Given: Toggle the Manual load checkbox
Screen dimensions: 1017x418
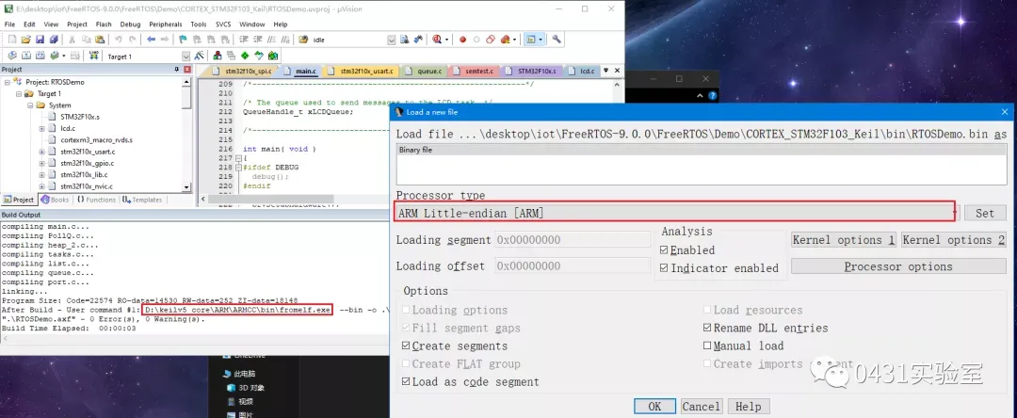Looking at the screenshot, I should click(x=708, y=346).
